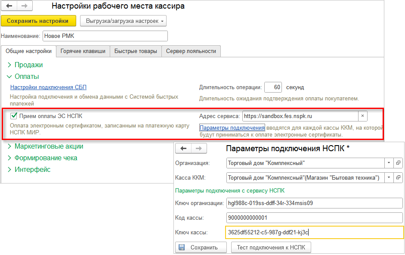Viewport: 405px width, 255px height.
Task: Collapse the Оплаты section
Action: pos(27,77)
